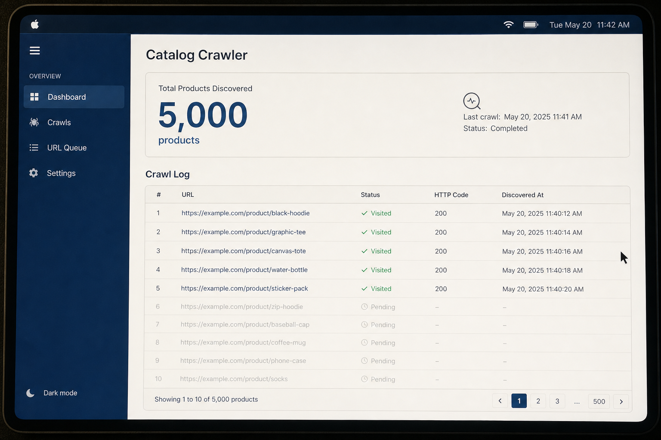Screen dimensions: 661x440
Task: Select the Dashboard grid icon
Action: pos(34,97)
